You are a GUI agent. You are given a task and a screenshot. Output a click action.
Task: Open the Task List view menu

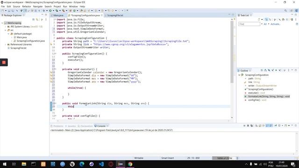click(296, 19)
